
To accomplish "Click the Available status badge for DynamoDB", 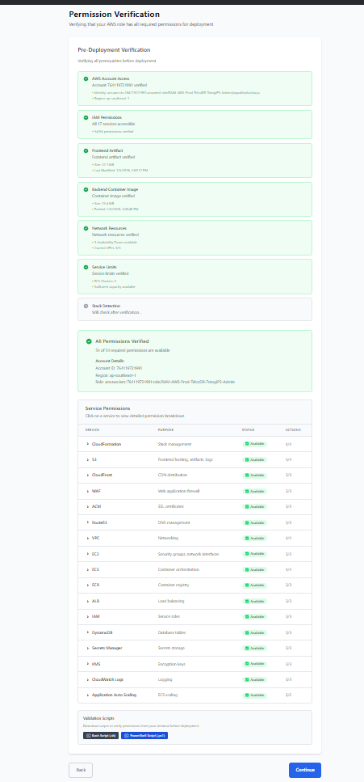I will pos(254,632).
